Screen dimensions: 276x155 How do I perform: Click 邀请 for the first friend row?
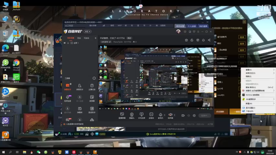click(x=242, y=37)
